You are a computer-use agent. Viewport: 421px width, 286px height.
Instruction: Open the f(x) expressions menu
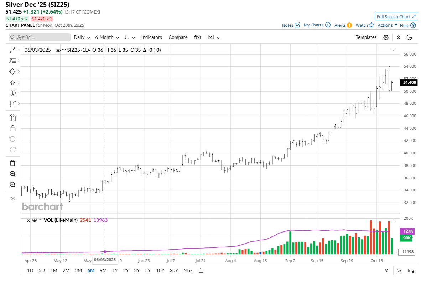pos(197,37)
